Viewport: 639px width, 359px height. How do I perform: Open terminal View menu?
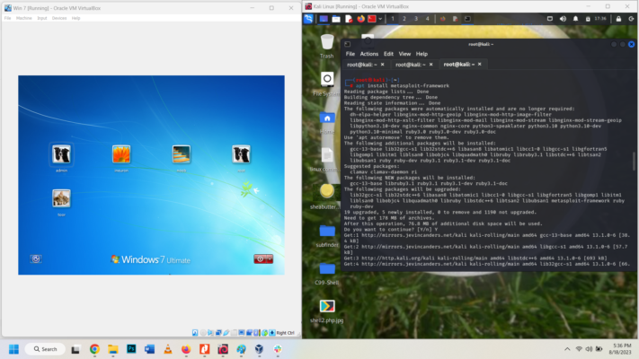(x=404, y=54)
